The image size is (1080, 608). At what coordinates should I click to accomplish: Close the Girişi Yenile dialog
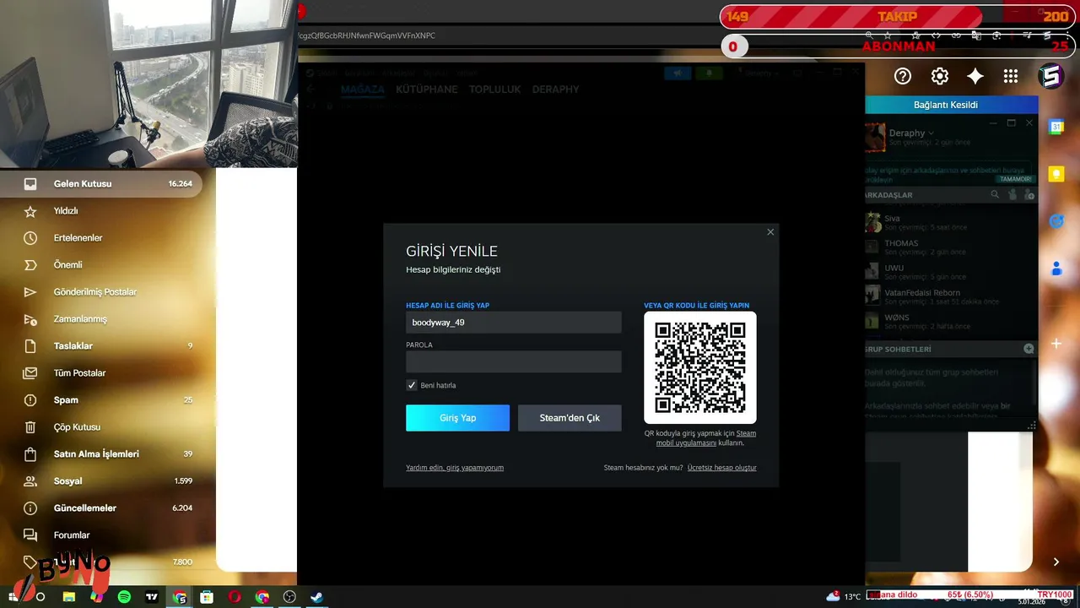click(x=769, y=232)
